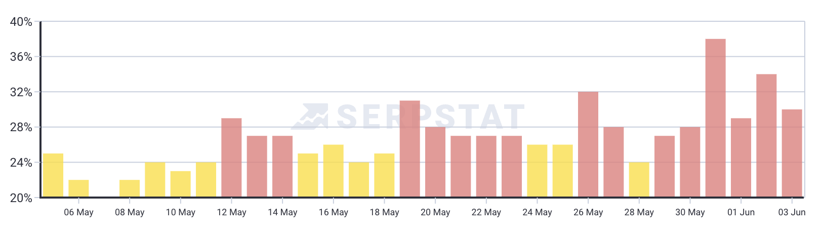This screenshot has height=233, width=823.
Task: Click the 03 Jun bar
Action: coord(792,153)
